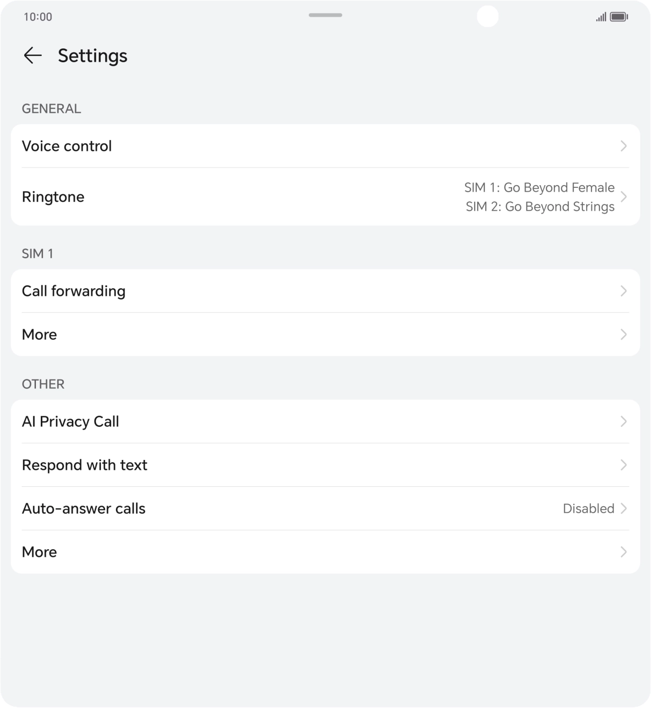651x708 pixels.
Task: Tap the back arrow icon
Action: pyautogui.click(x=33, y=55)
